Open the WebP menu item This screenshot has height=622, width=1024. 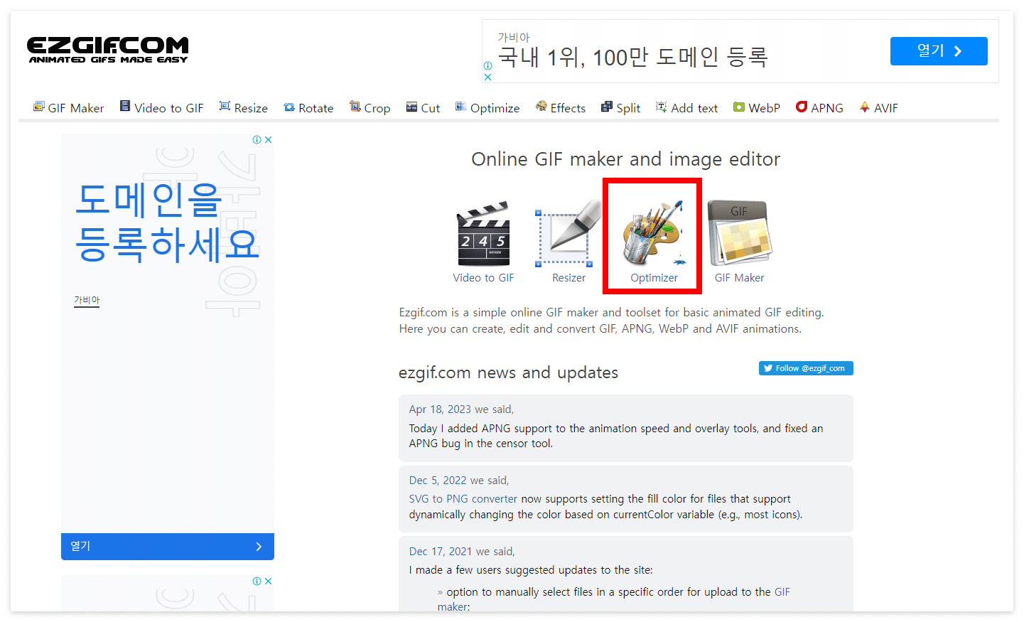pyautogui.click(x=757, y=107)
